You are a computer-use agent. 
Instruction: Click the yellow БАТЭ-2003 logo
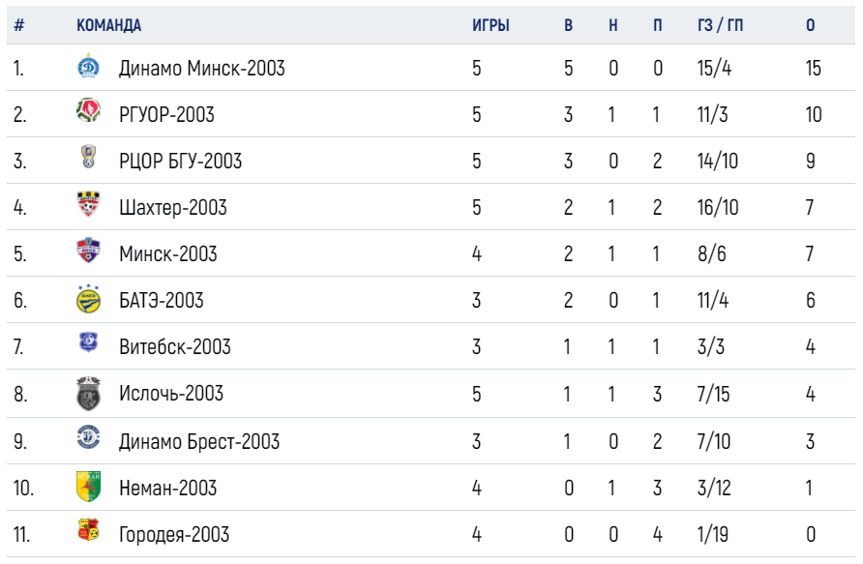(88, 299)
